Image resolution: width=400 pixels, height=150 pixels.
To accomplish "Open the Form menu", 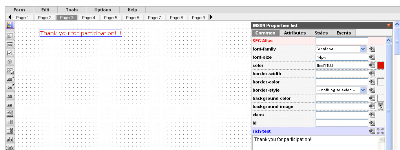I will (x=19, y=10).
